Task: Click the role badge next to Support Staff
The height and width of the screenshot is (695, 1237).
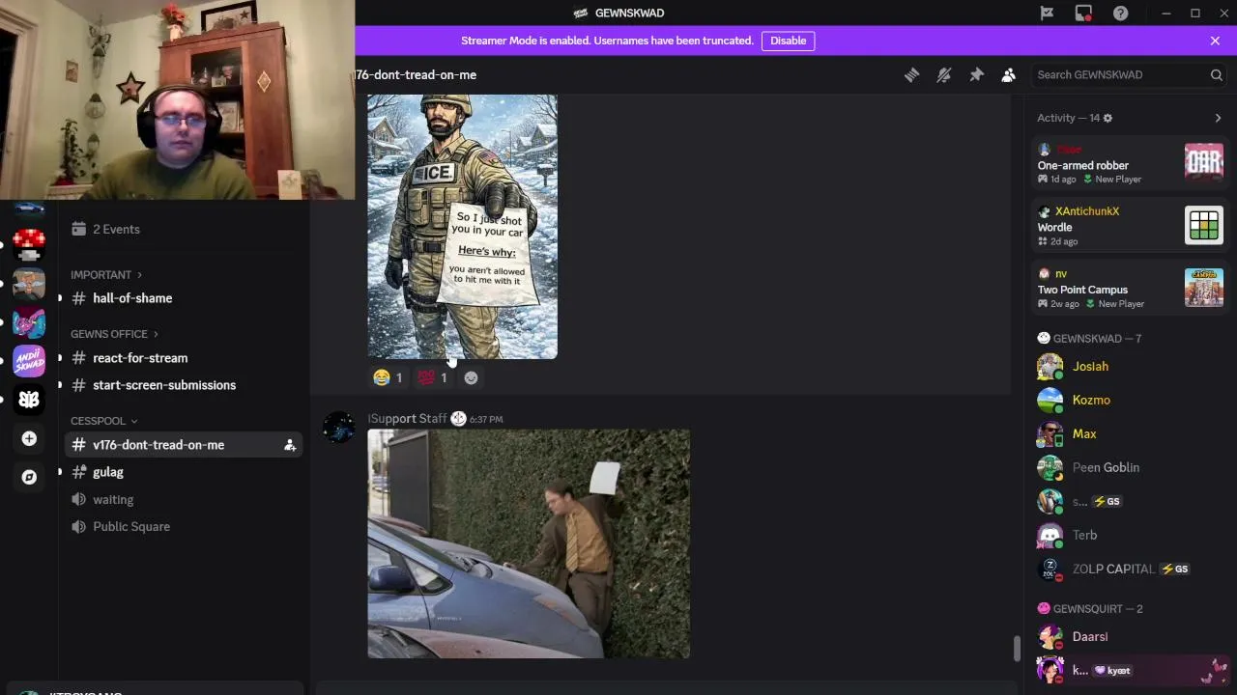Action: (x=458, y=418)
